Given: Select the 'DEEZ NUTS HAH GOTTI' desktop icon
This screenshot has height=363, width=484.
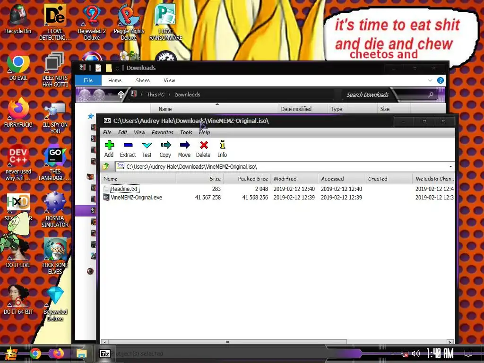Looking at the screenshot, I should [x=55, y=69].
